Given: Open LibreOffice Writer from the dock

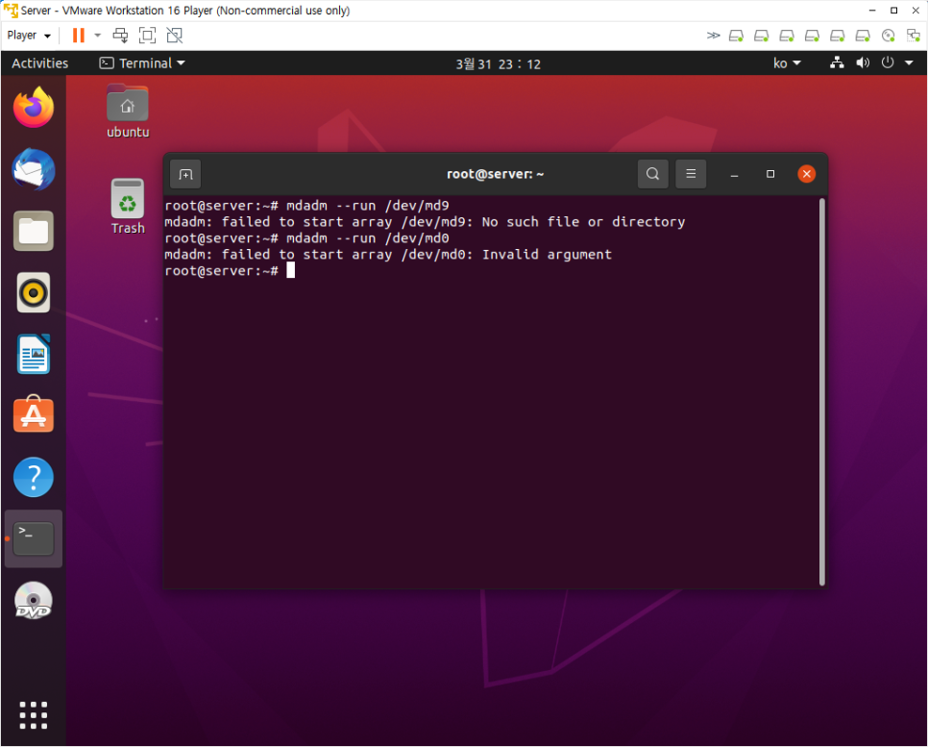Looking at the screenshot, I should (34, 354).
